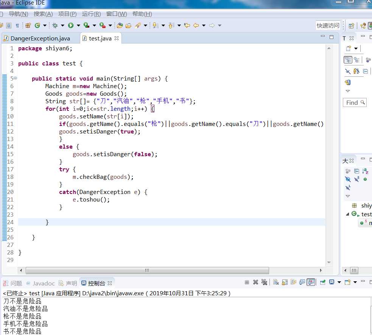Toggle block selection mode icon
This screenshot has width=372, height=335.
[x=9, y=25]
